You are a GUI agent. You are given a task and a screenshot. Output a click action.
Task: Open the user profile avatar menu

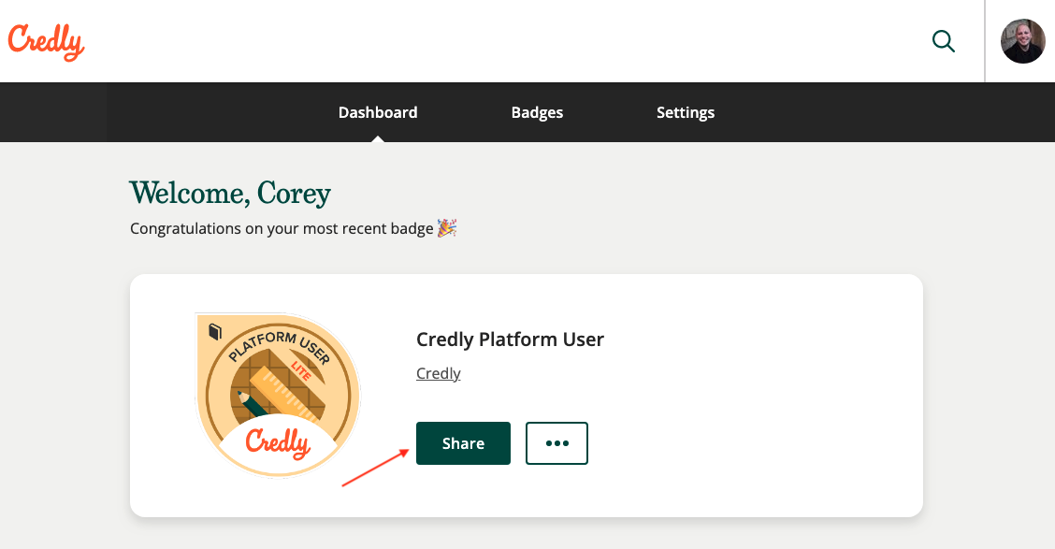pos(1022,41)
